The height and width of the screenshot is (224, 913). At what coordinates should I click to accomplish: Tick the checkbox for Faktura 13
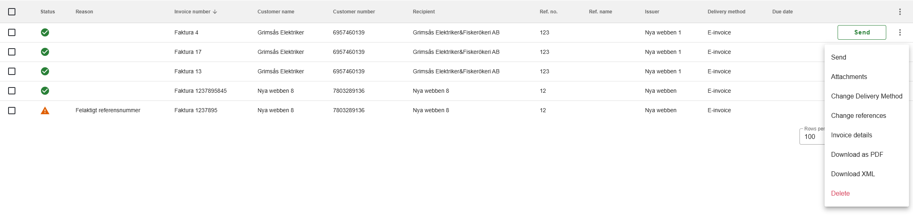12,71
